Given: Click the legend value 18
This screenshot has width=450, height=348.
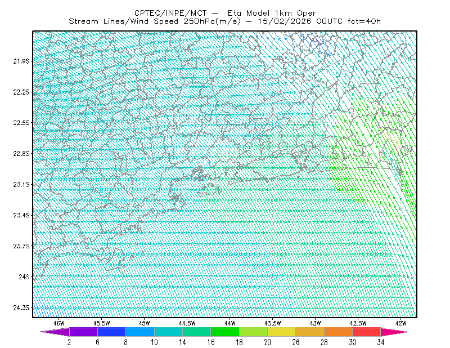Looking at the screenshot, I should tap(239, 342).
